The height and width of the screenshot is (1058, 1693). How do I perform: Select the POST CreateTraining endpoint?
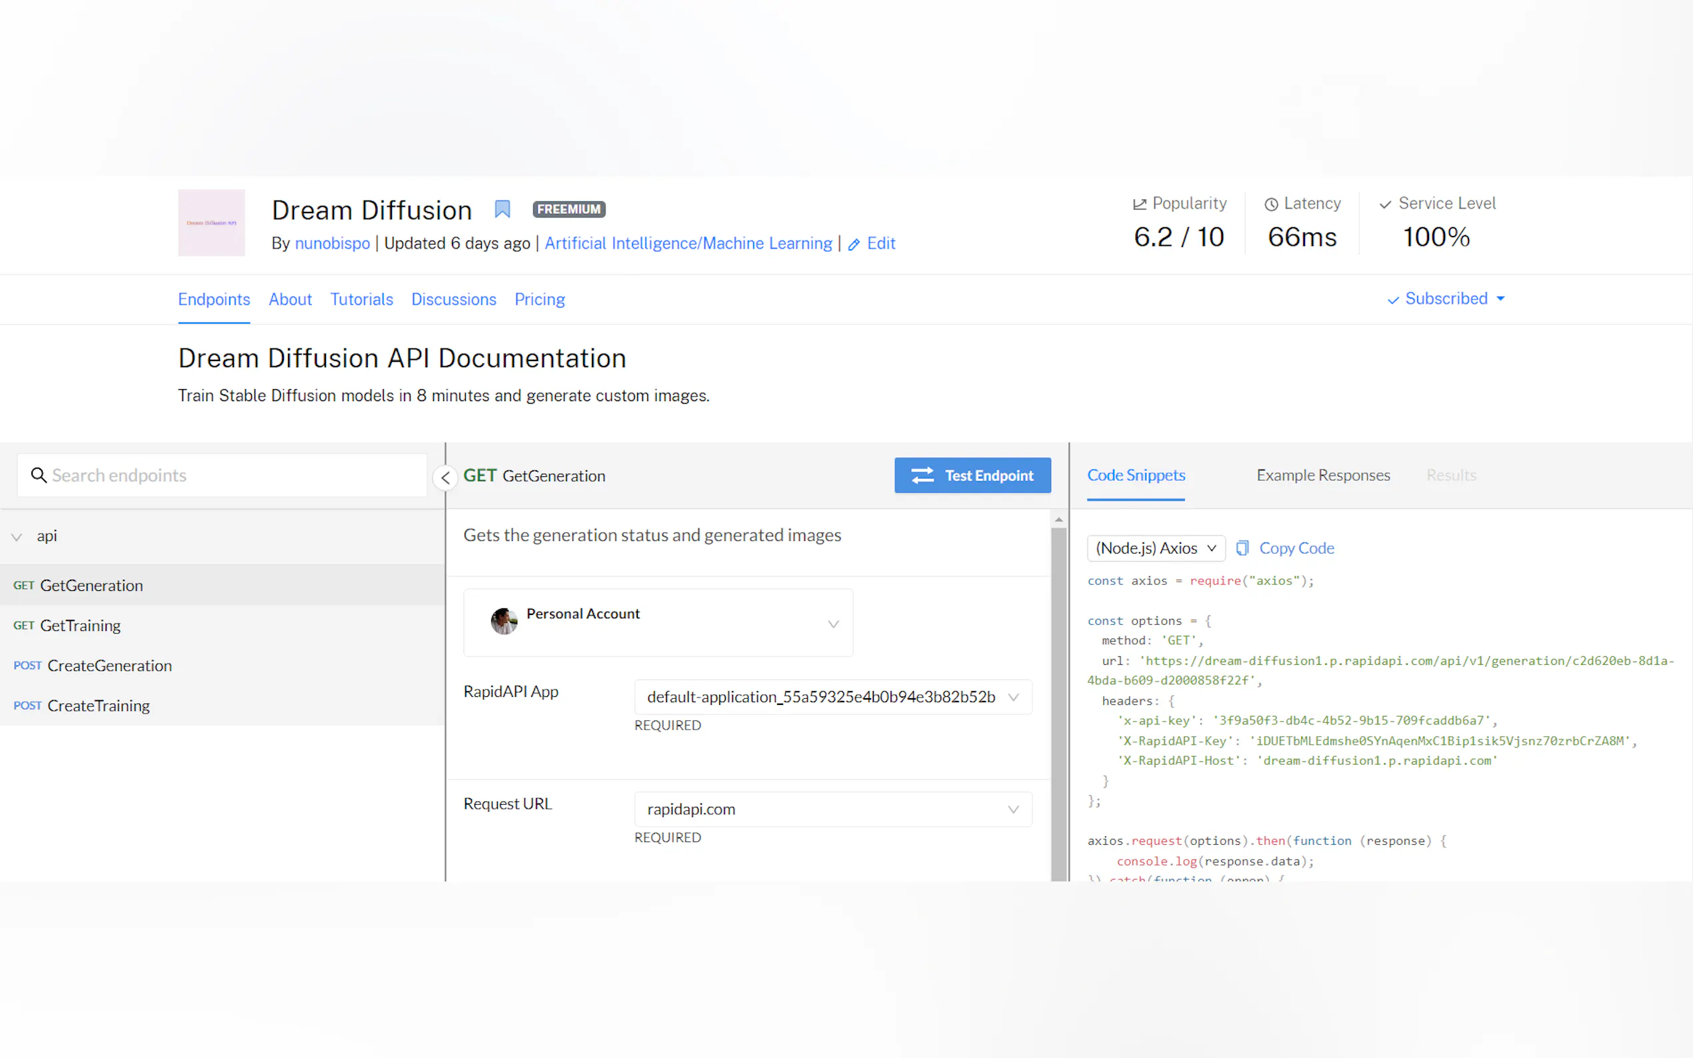tap(98, 706)
